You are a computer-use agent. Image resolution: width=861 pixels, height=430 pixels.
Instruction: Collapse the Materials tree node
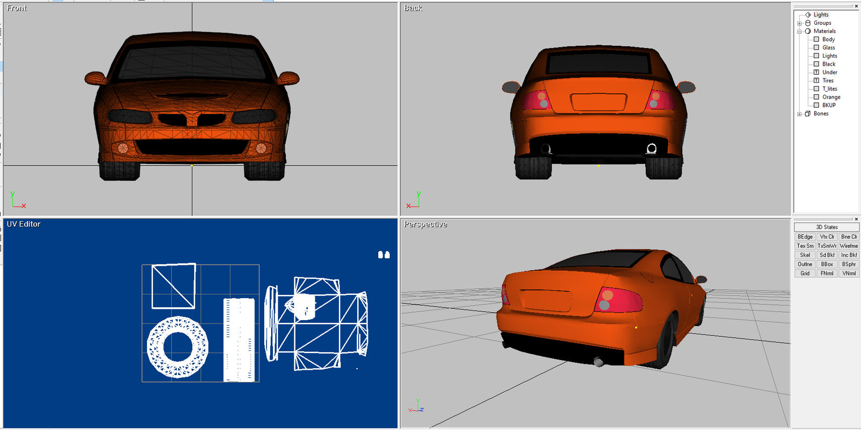800,31
